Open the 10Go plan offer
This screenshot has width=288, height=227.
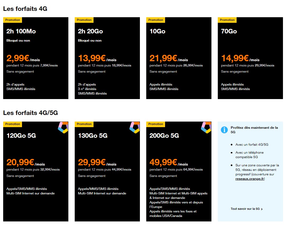coord(157,31)
